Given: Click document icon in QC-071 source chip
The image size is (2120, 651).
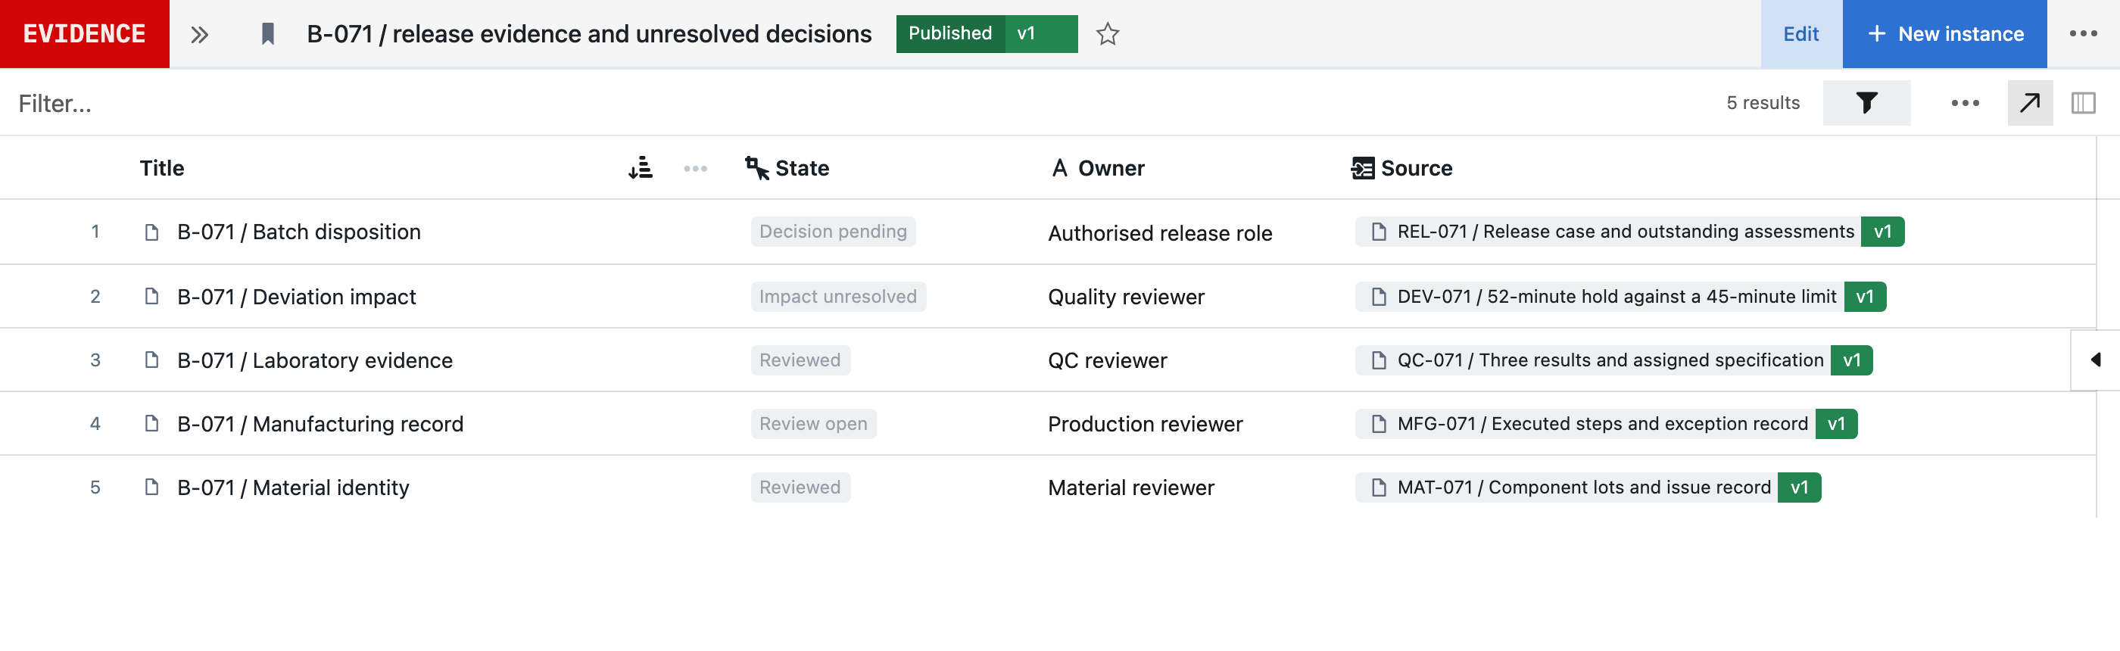Looking at the screenshot, I should (1379, 360).
